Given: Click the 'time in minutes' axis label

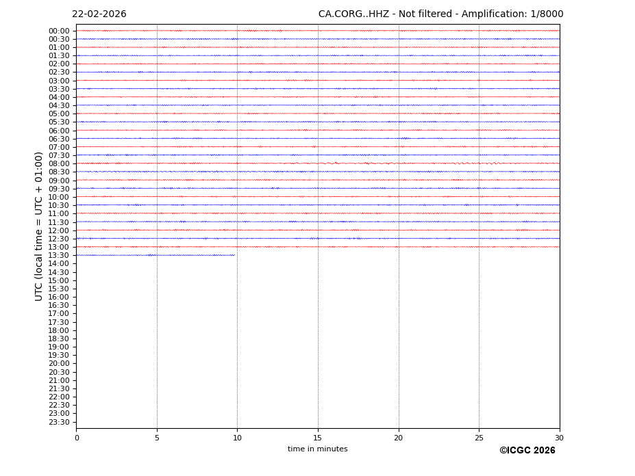Looking at the screenshot, I should [317, 449].
